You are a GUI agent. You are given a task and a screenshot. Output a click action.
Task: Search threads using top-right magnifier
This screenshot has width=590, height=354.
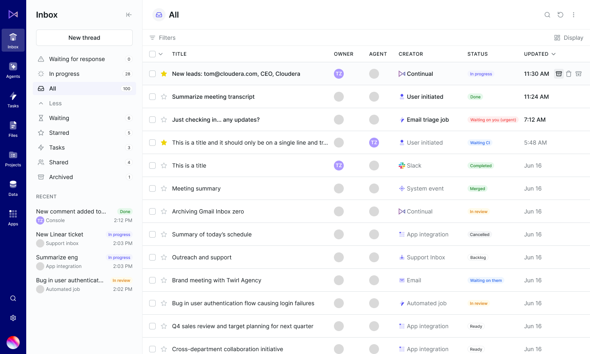click(547, 15)
